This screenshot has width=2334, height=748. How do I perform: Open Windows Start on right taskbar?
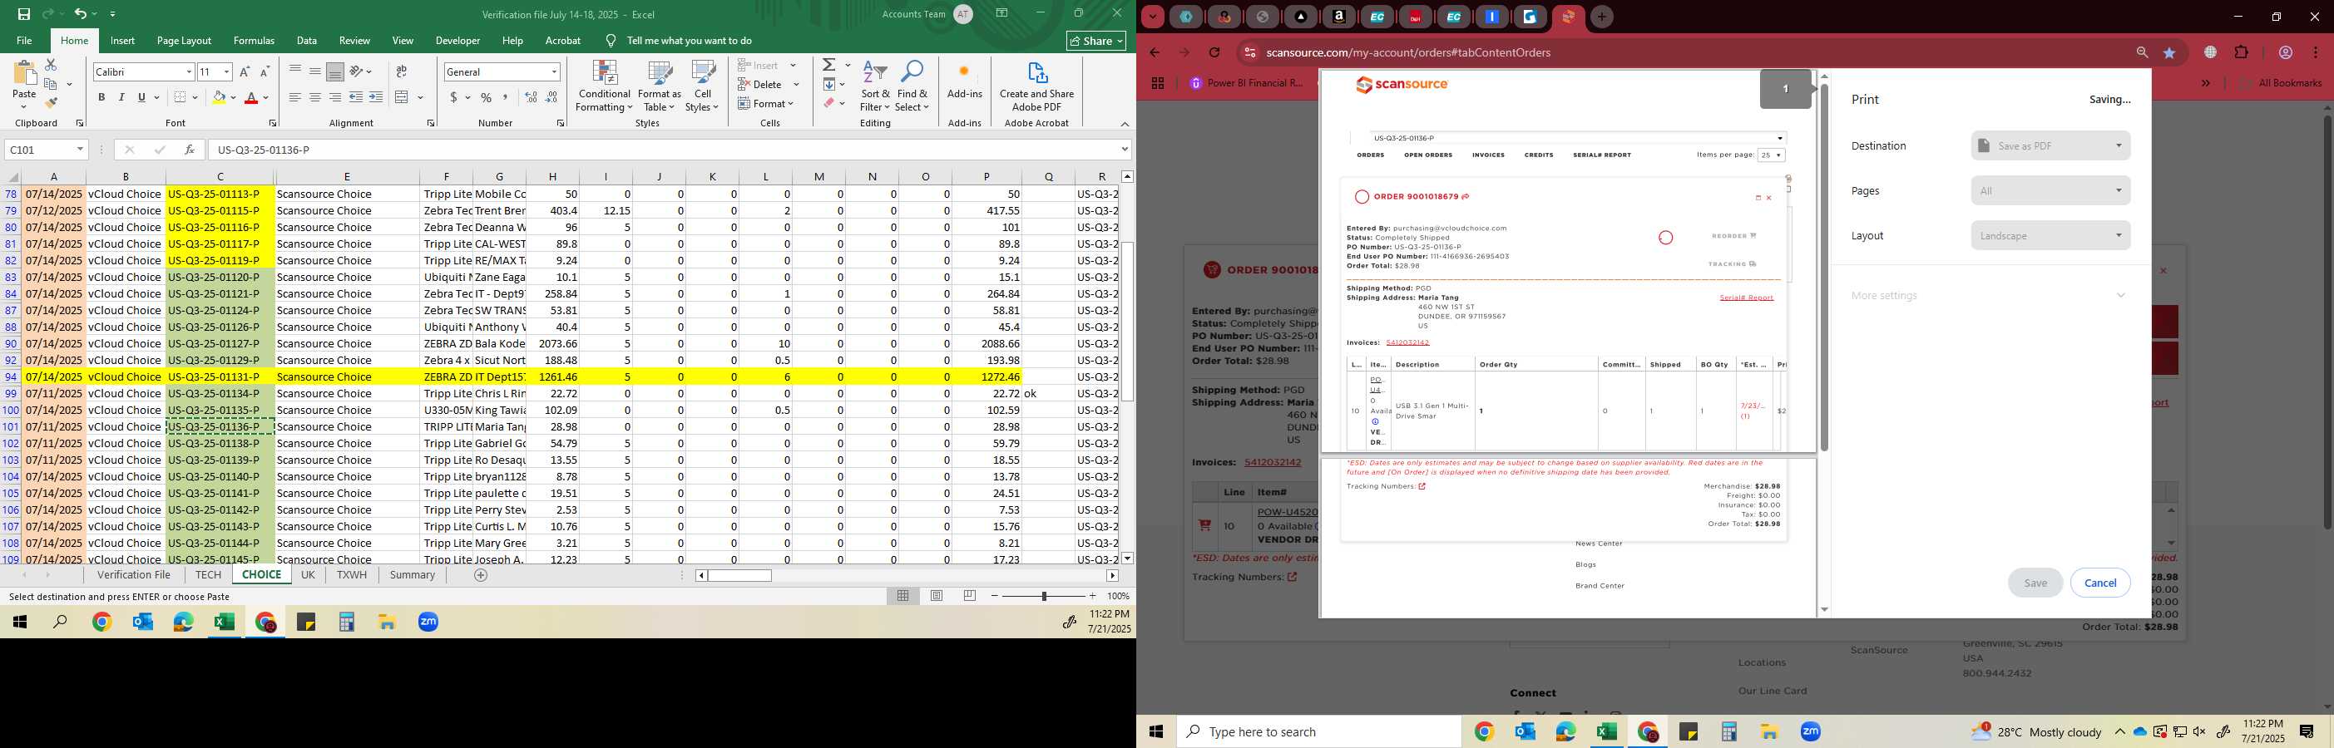[1156, 731]
